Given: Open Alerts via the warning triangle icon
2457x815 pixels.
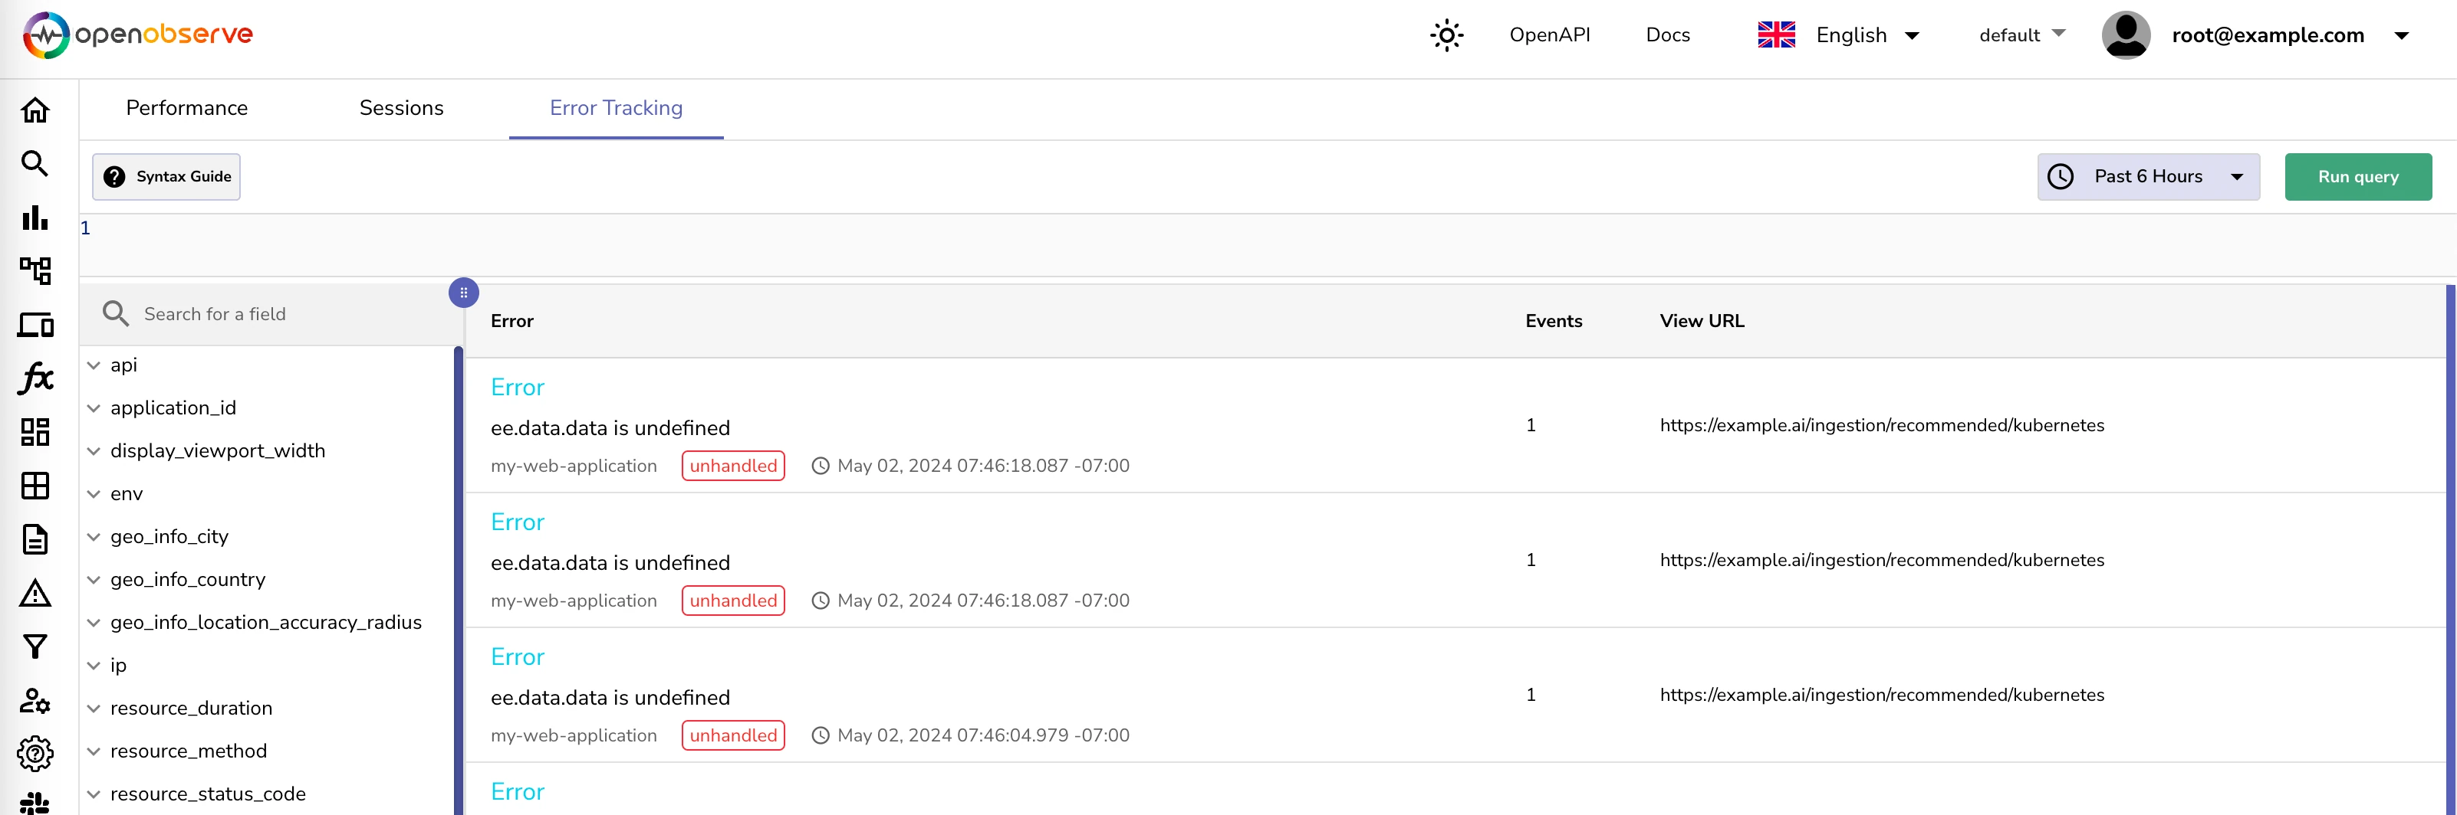Looking at the screenshot, I should (x=35, y=594).
